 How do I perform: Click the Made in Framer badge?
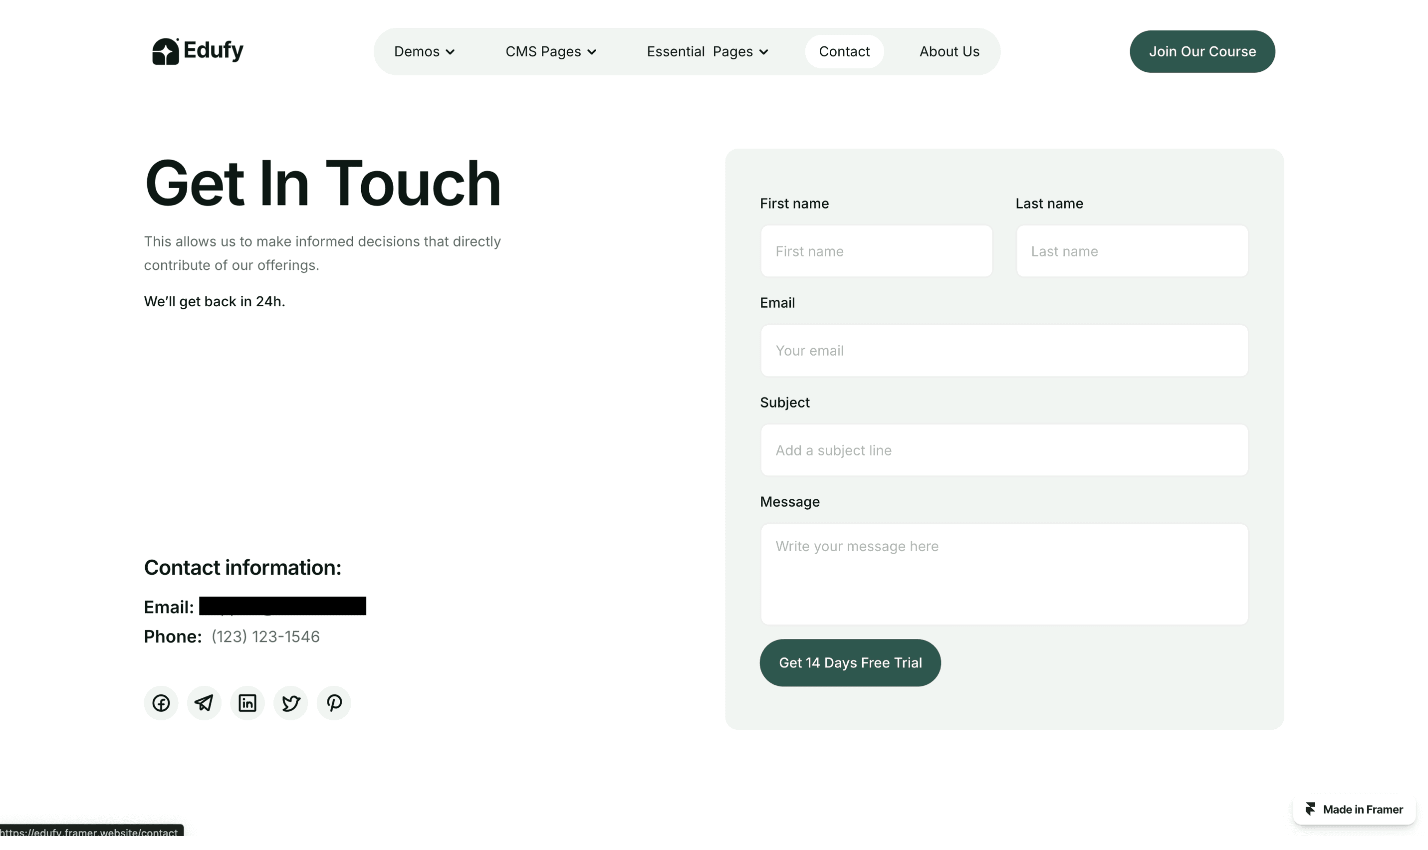1354,809
